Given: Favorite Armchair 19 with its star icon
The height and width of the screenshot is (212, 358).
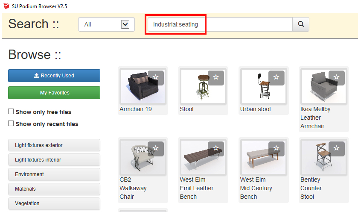Looking at the screenshot, I should [x=156, y=78].
